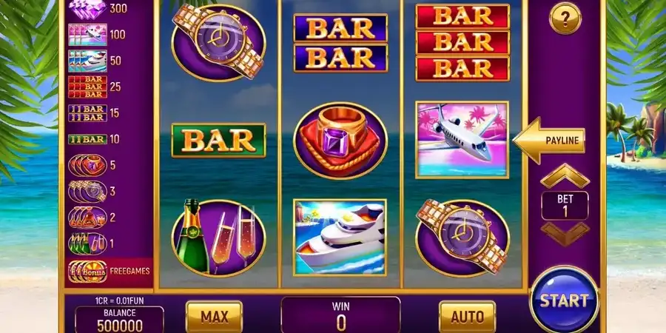The width and height of the screenshot is (666, 333).
Task: Select the Bonus FREEGAMES paytable entry
Action: (110, 271)
